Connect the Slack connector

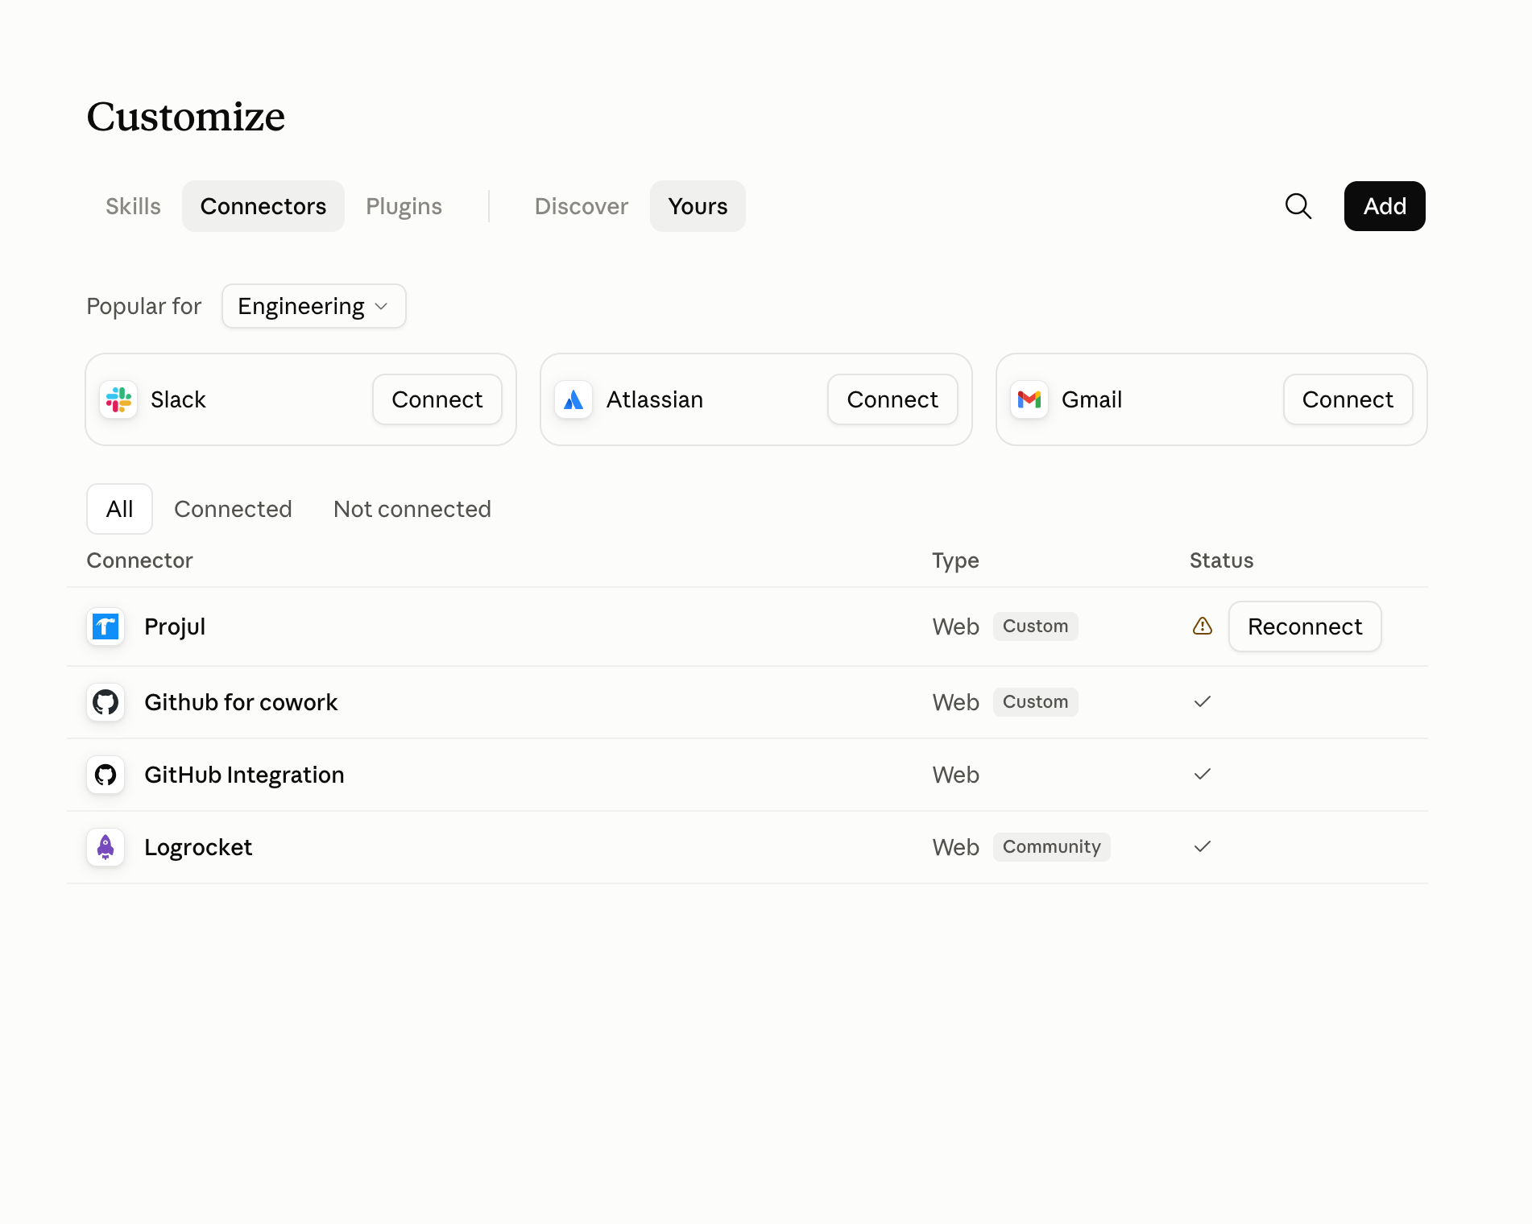click(x=437, y=399)
